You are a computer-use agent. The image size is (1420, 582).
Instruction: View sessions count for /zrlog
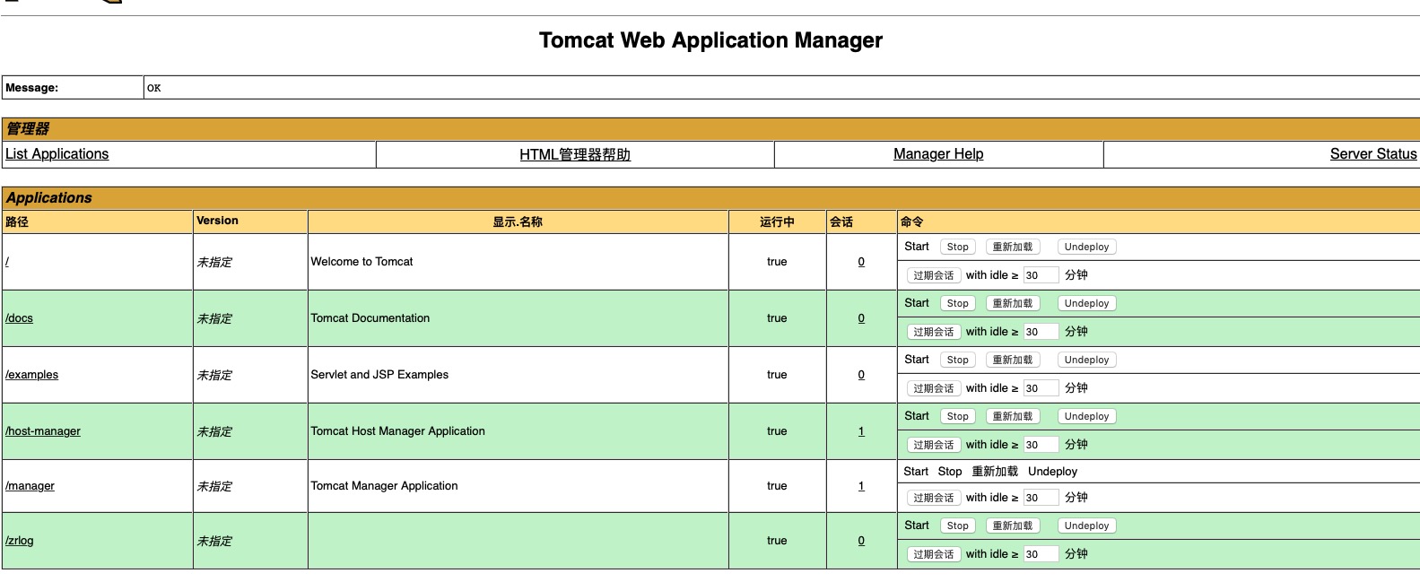coord(861,541)
